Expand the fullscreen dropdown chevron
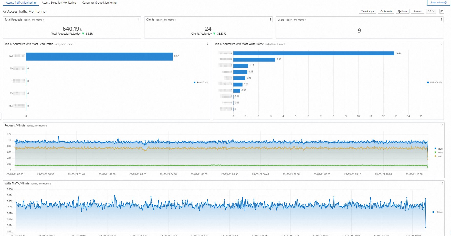 pyautogui.click(x=433, y=11)
